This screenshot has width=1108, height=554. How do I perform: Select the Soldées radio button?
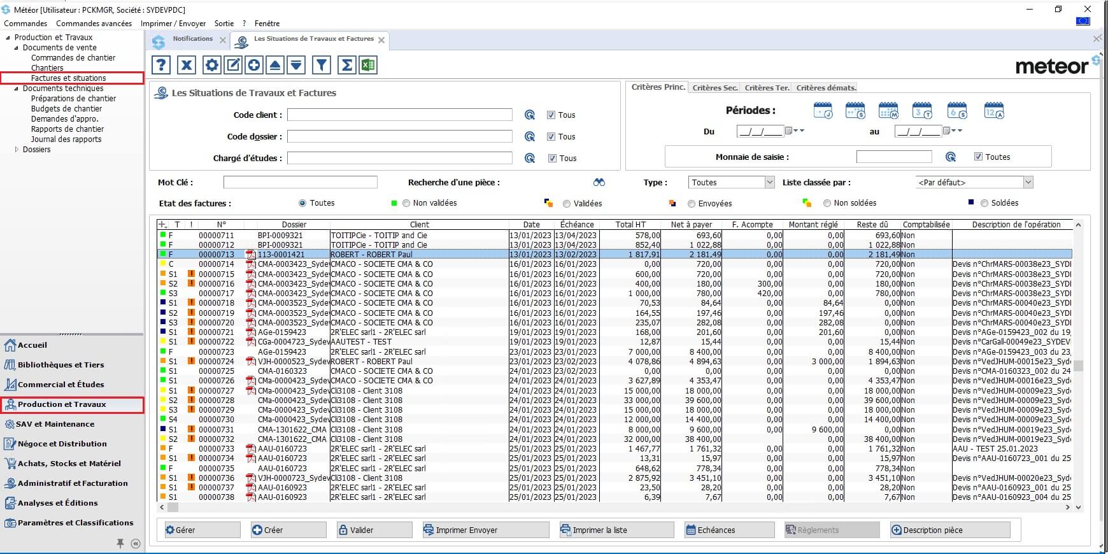(x=984, y=203)
